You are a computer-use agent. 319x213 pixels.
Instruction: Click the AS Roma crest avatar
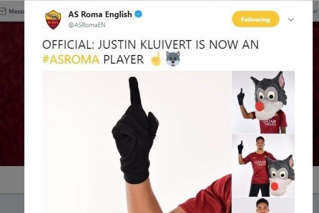pyautogui.click(x=53, y=20)
